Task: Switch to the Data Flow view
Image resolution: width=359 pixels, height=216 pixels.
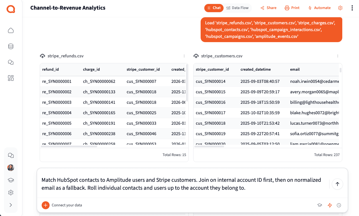Action: 237,8
